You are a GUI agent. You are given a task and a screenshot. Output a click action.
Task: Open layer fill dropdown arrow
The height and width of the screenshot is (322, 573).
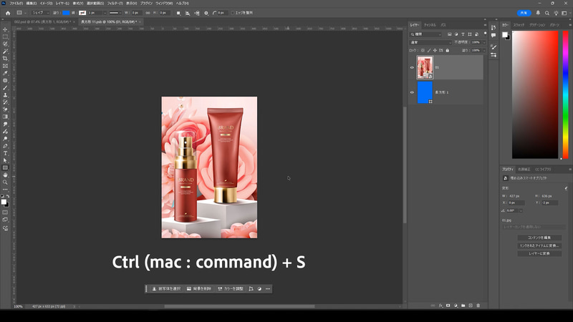(485, 50)
